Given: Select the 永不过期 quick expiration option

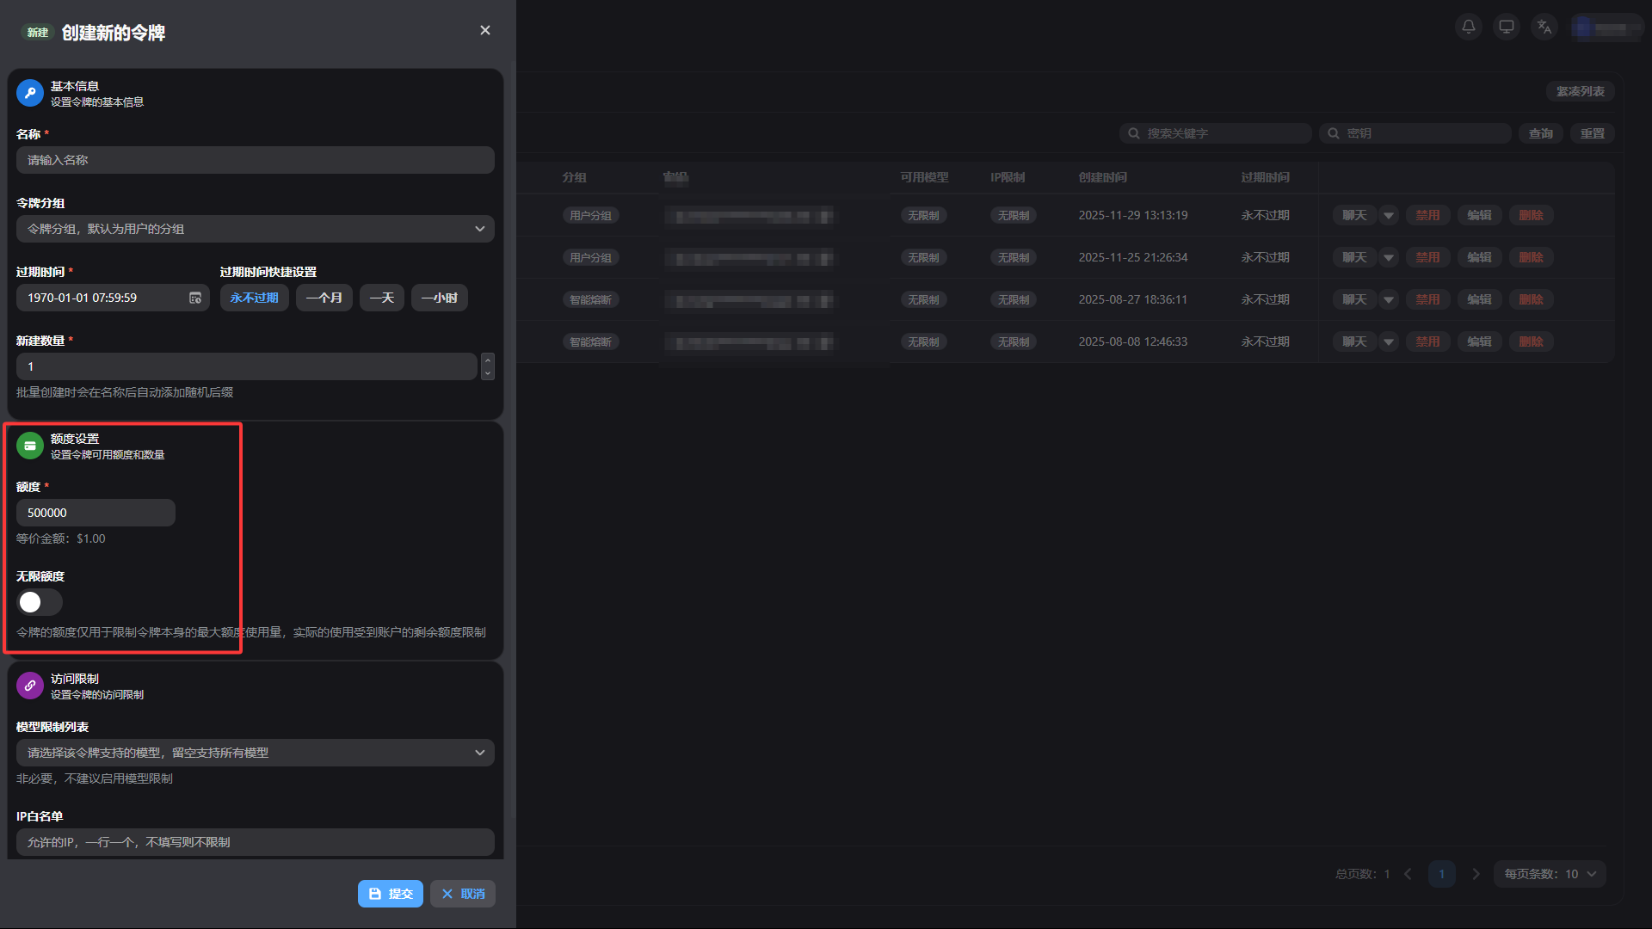Looking at the screenshot, I should pyautogui.click(x=254, y=298).
